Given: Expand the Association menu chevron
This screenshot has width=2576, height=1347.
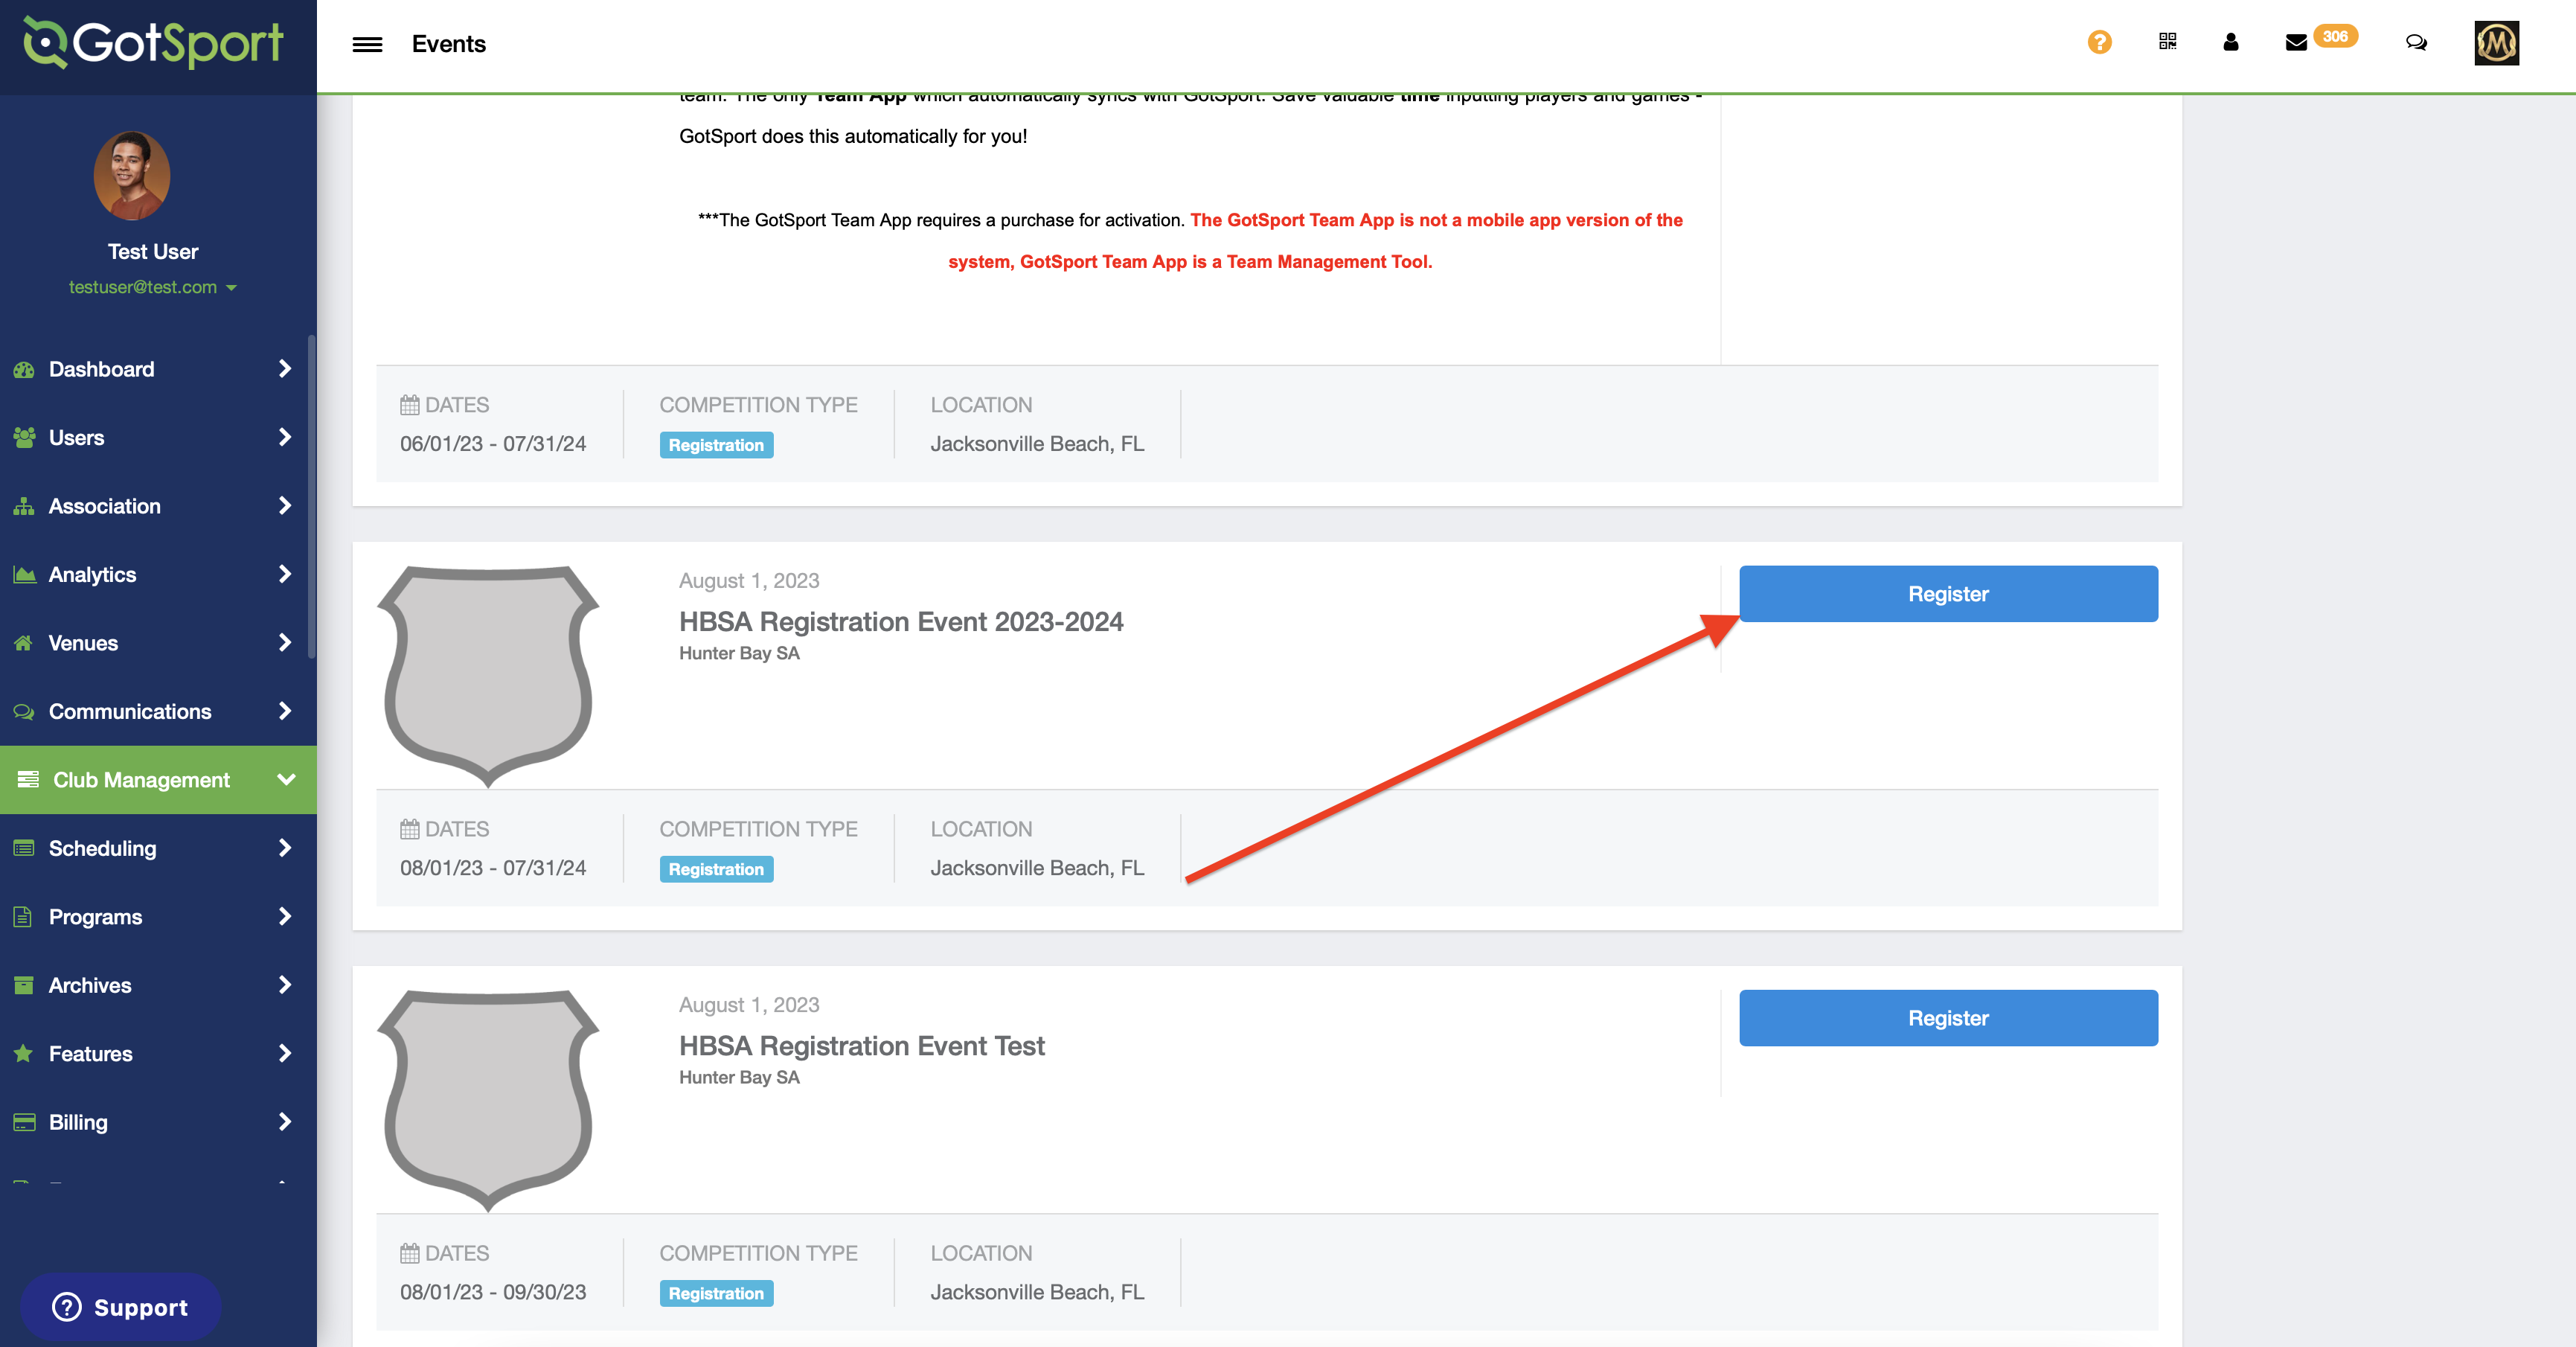Looking at the screenshot, I should tap(285, 506).
